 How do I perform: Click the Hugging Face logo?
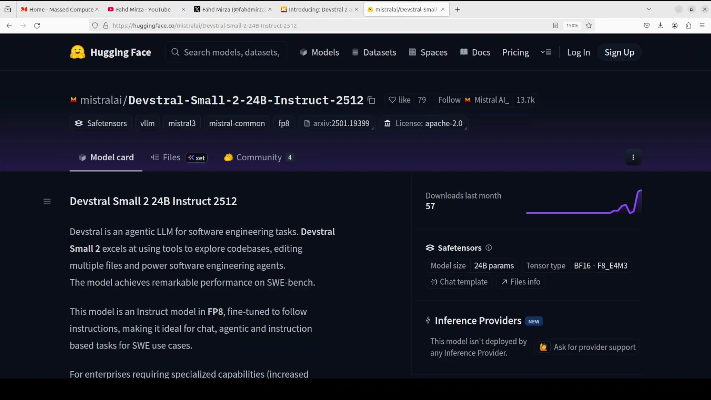[77, 52]
